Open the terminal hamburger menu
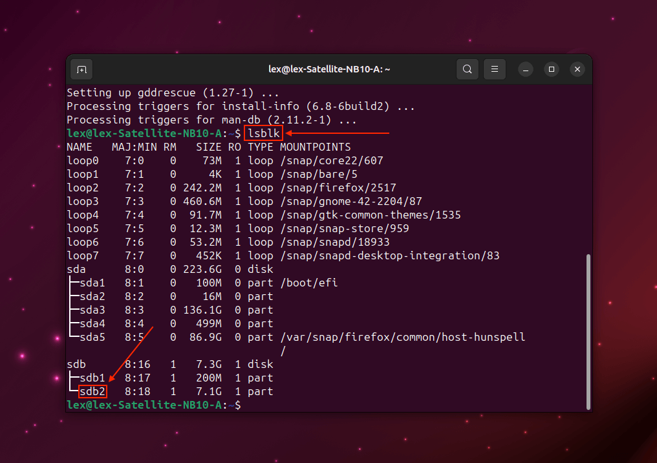The width and height of the screenshot is (657, 463). [495, 69]
